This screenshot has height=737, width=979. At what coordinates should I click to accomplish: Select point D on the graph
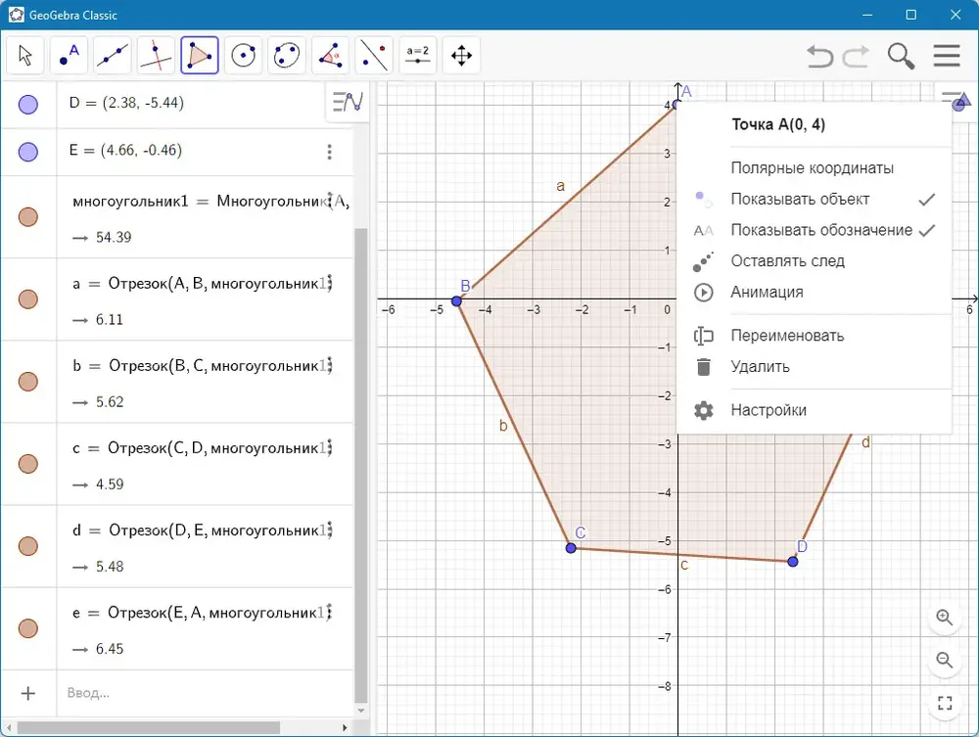(x=793, y=562)
